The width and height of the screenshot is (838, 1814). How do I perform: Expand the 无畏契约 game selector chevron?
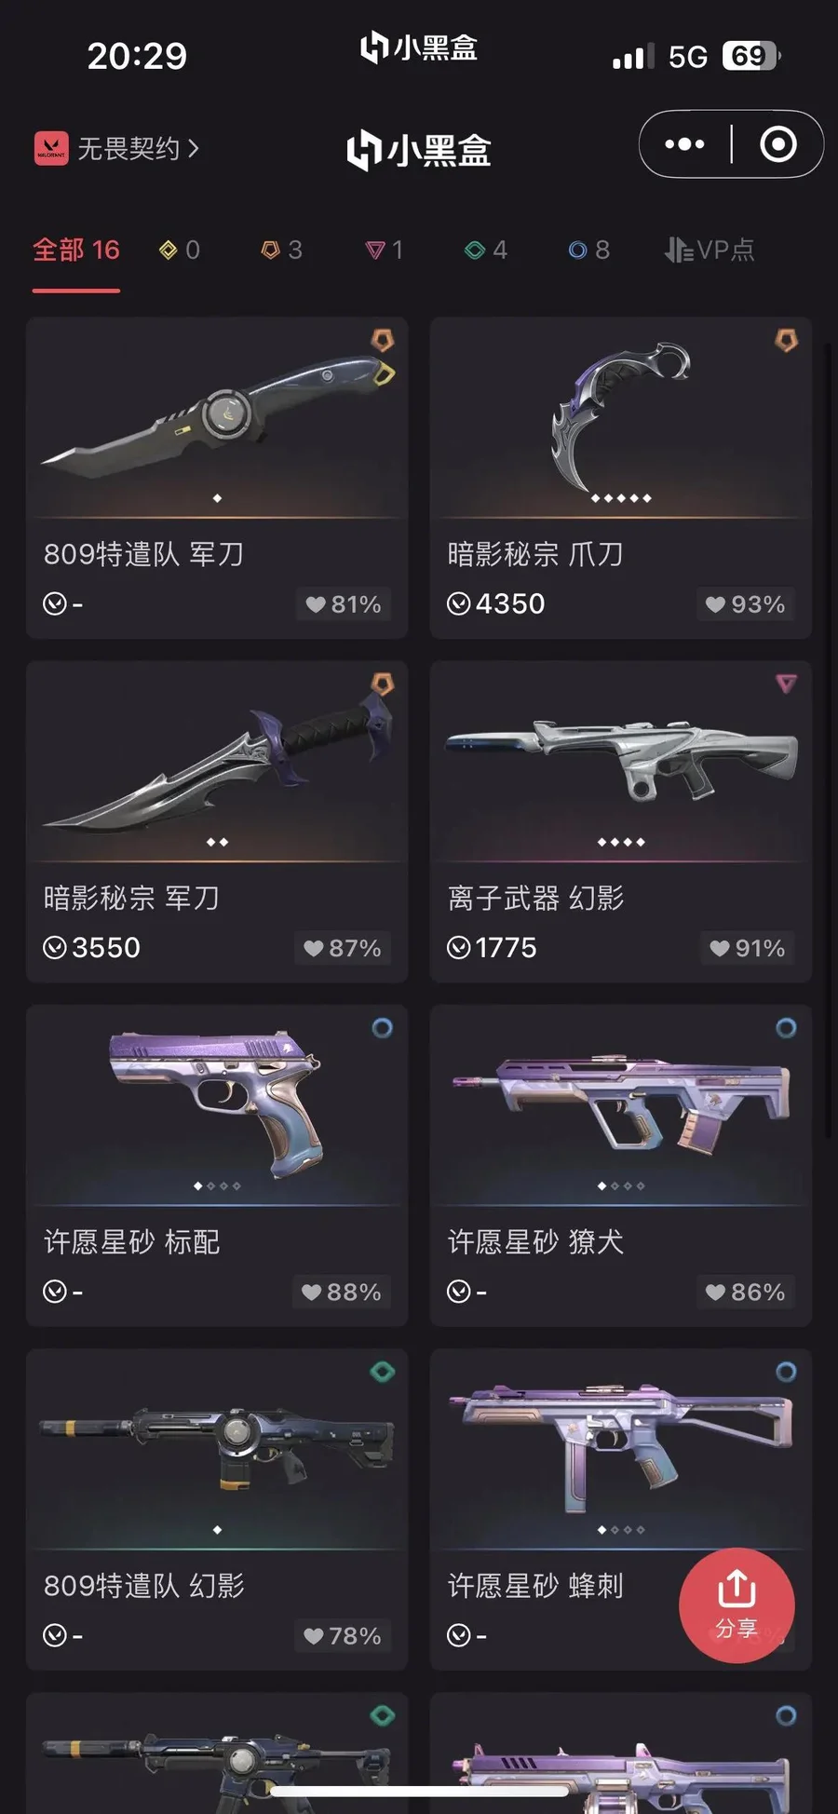pos(194,148)
